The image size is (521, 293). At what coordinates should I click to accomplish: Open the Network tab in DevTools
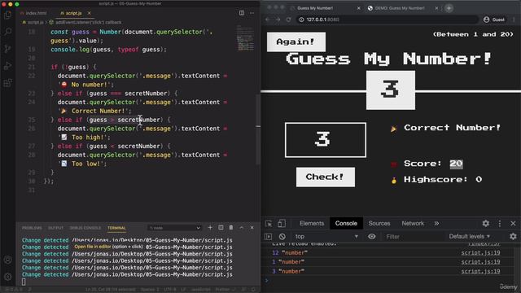tap(413, 224)
